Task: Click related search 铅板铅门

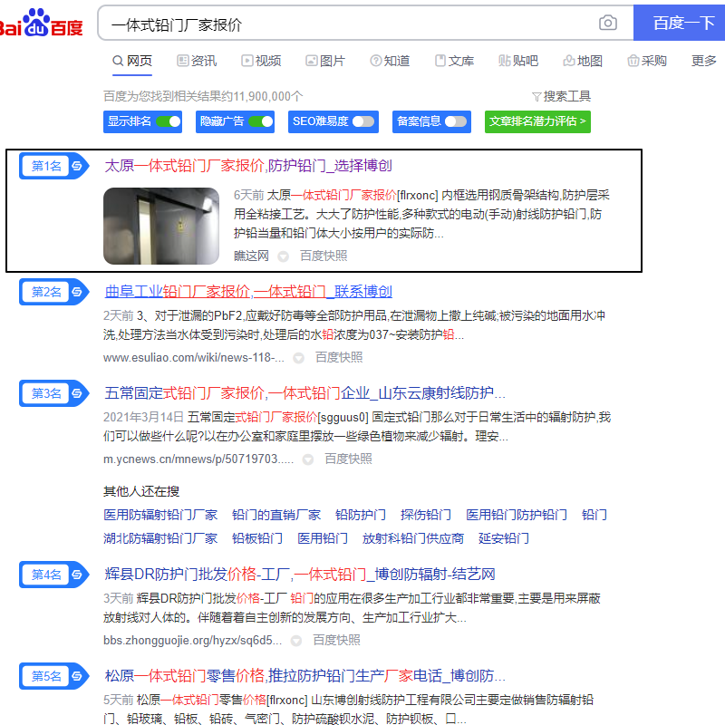Action: [257, 538]
